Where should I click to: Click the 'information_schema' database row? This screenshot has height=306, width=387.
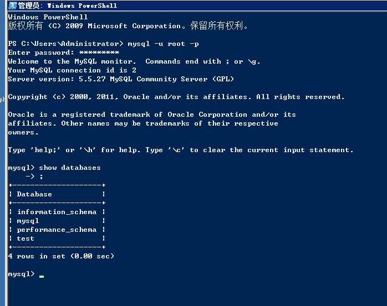57,212
